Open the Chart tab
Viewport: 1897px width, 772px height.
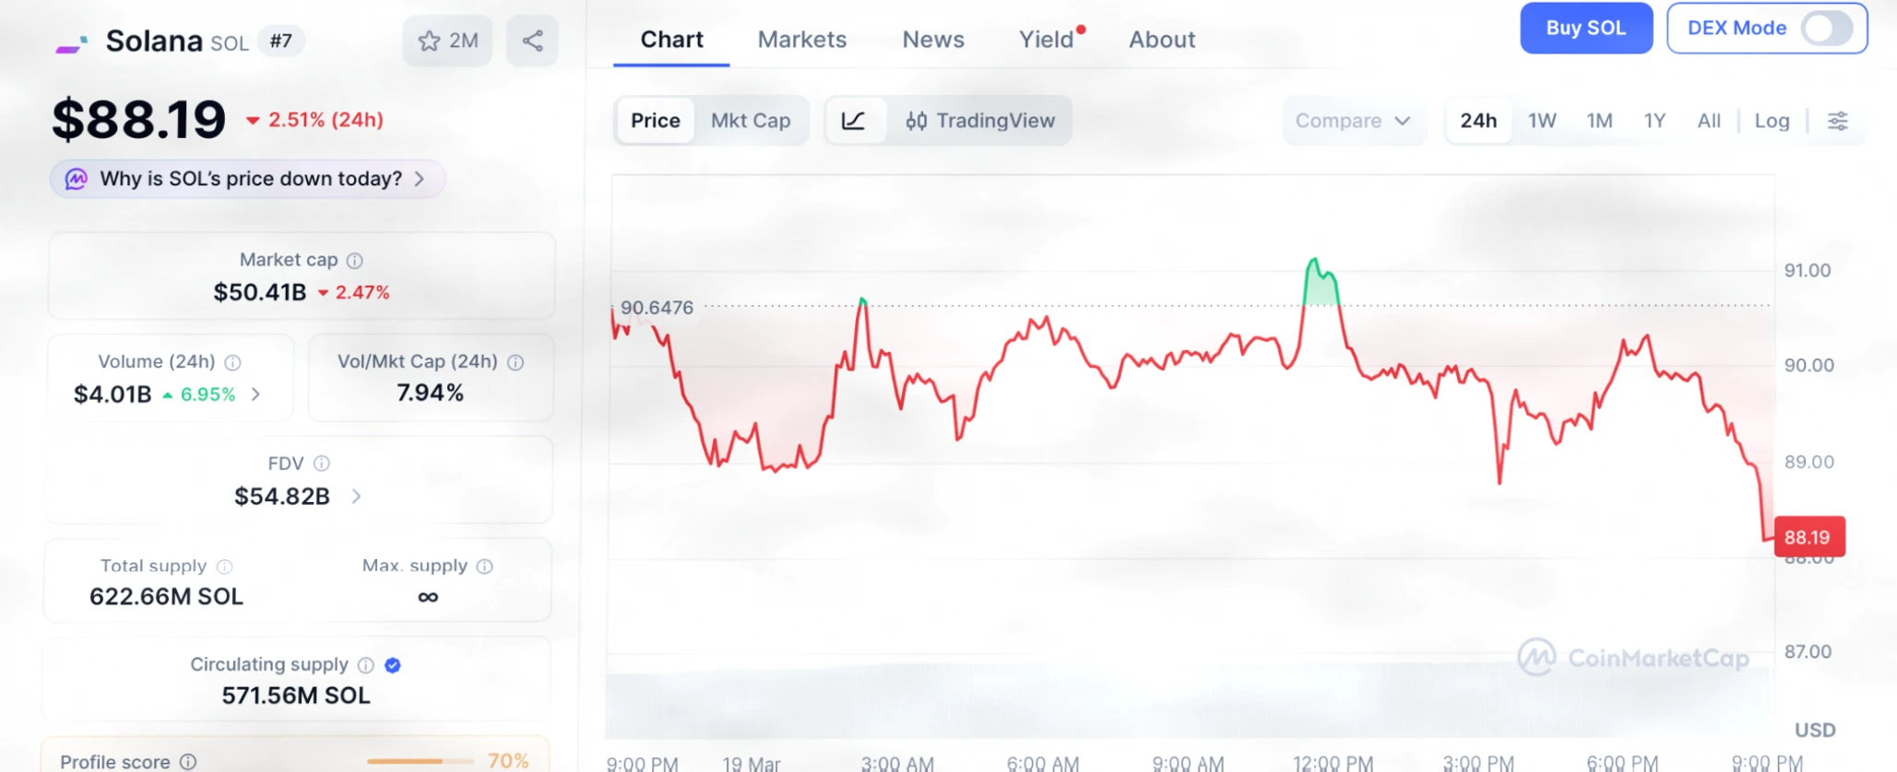tap(671, 40)
